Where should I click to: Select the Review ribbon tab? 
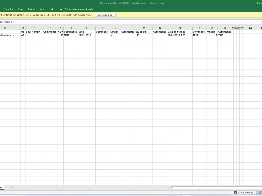[x=31, y=9]
